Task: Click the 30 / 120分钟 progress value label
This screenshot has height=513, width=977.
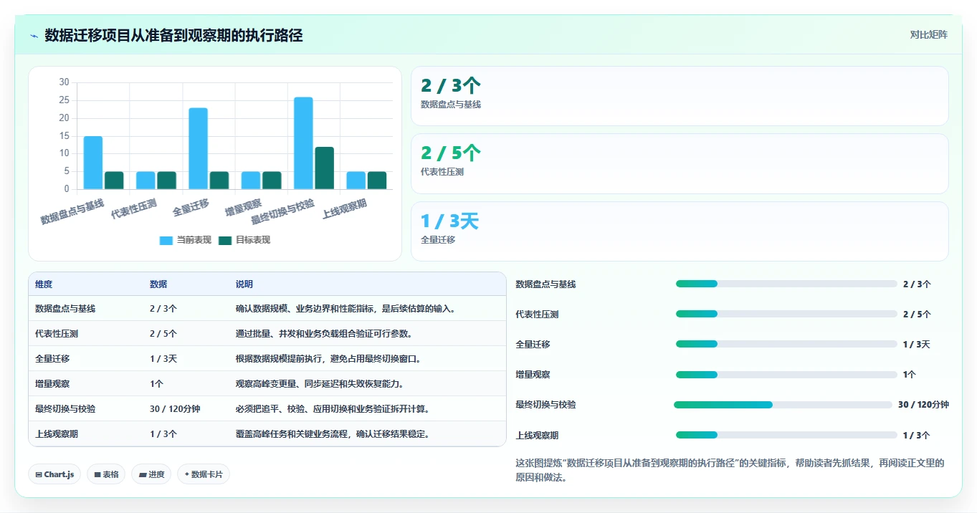Action: [923, 405]
